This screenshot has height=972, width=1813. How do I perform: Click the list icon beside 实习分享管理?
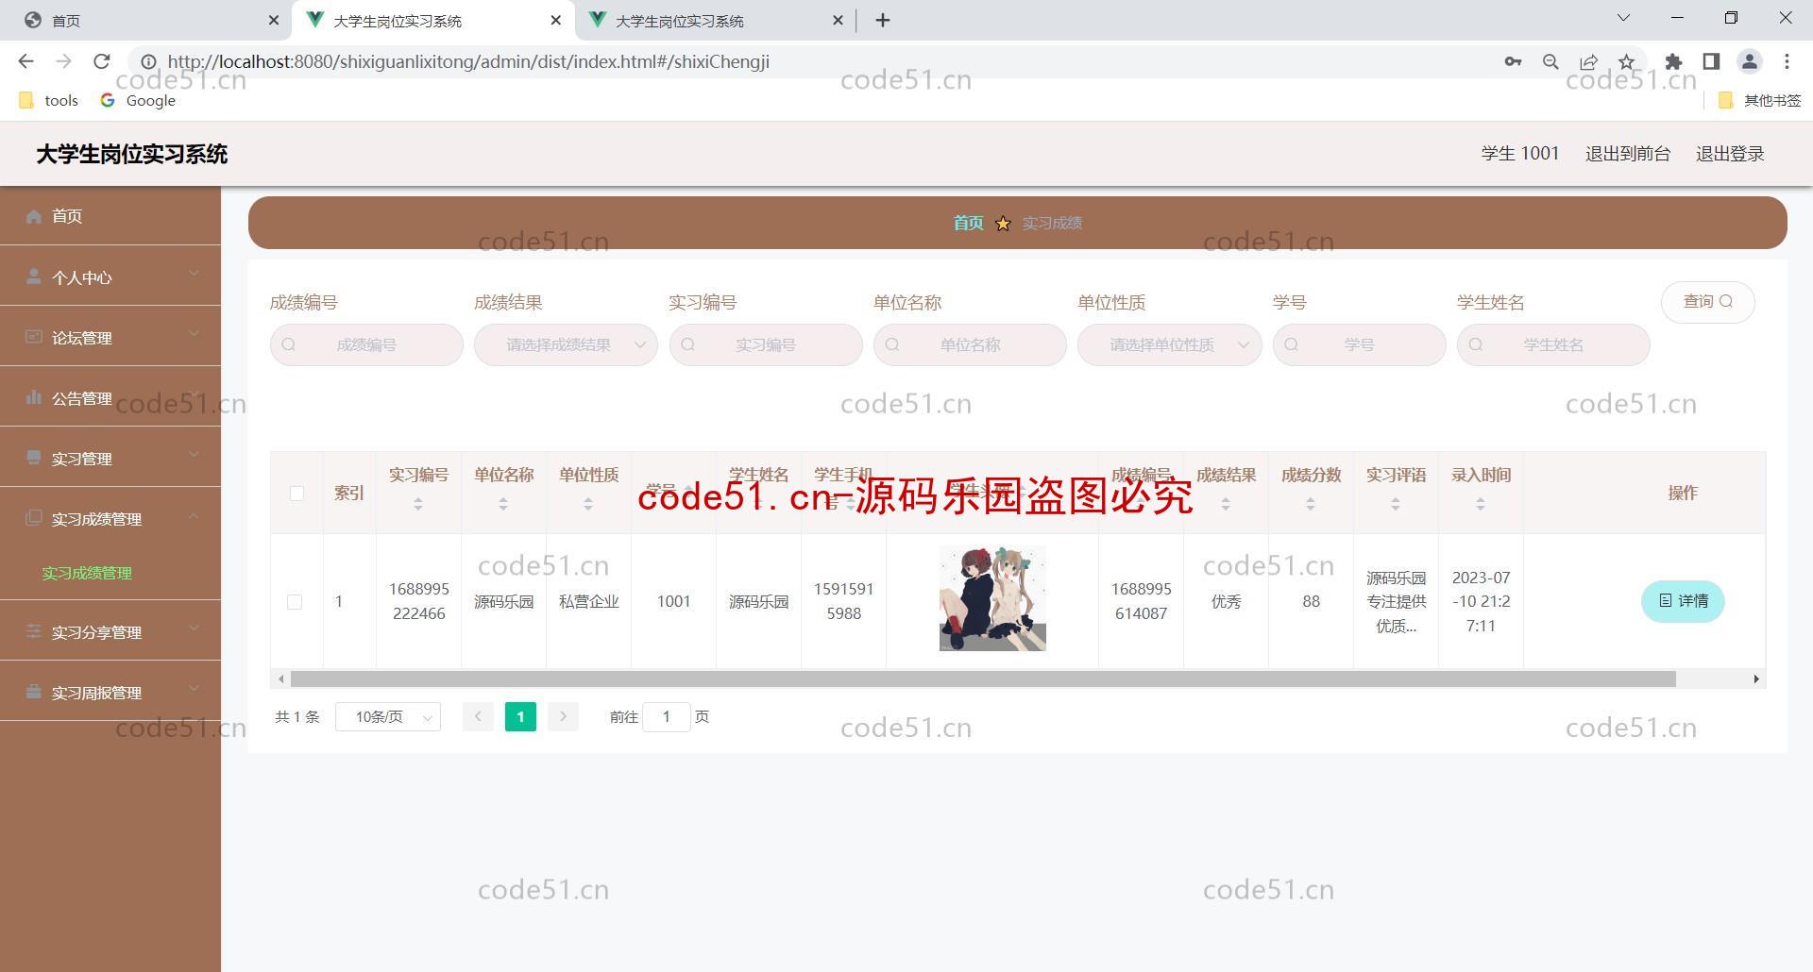click(34, 631)
